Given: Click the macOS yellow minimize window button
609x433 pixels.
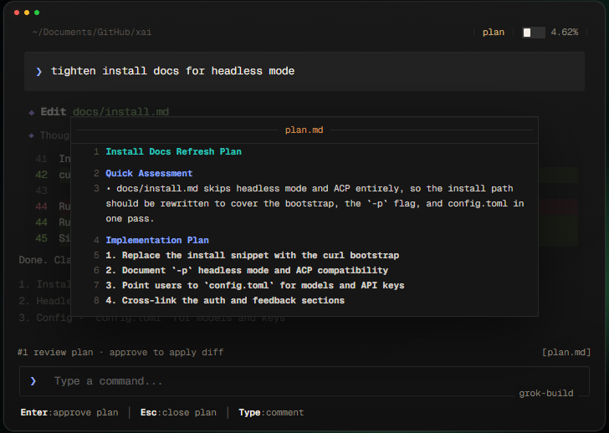Looking at the screenshot, I should click(27, 13).
